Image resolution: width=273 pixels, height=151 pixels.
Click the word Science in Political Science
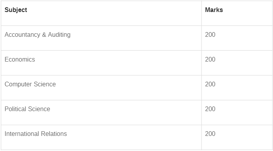(39, 109)
